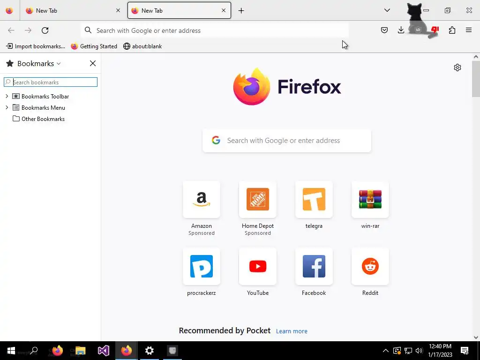Open the Windows Start menu
Viewport: 480px width, 360px height.
pyautogui.click(x=11, y=351)
